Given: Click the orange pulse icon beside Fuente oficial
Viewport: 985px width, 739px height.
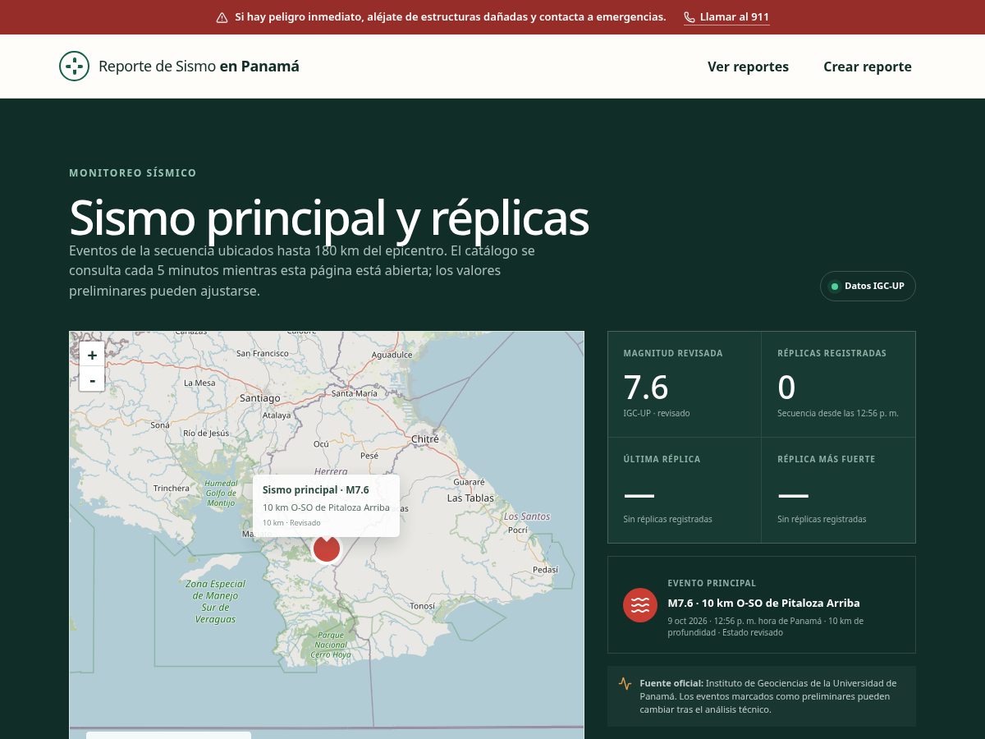Looking at the screenshot, I should pyautogui.click(x=625, y=683).
